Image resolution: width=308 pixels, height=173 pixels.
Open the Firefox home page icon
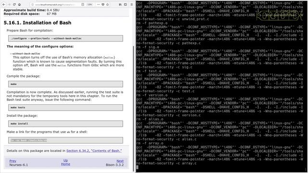(x=19, y=4)
